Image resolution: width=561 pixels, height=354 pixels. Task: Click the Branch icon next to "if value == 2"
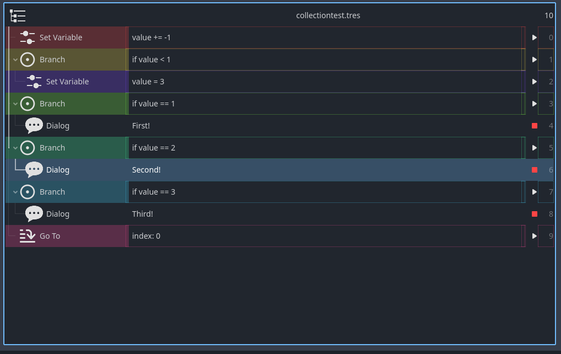pos(27,147)
